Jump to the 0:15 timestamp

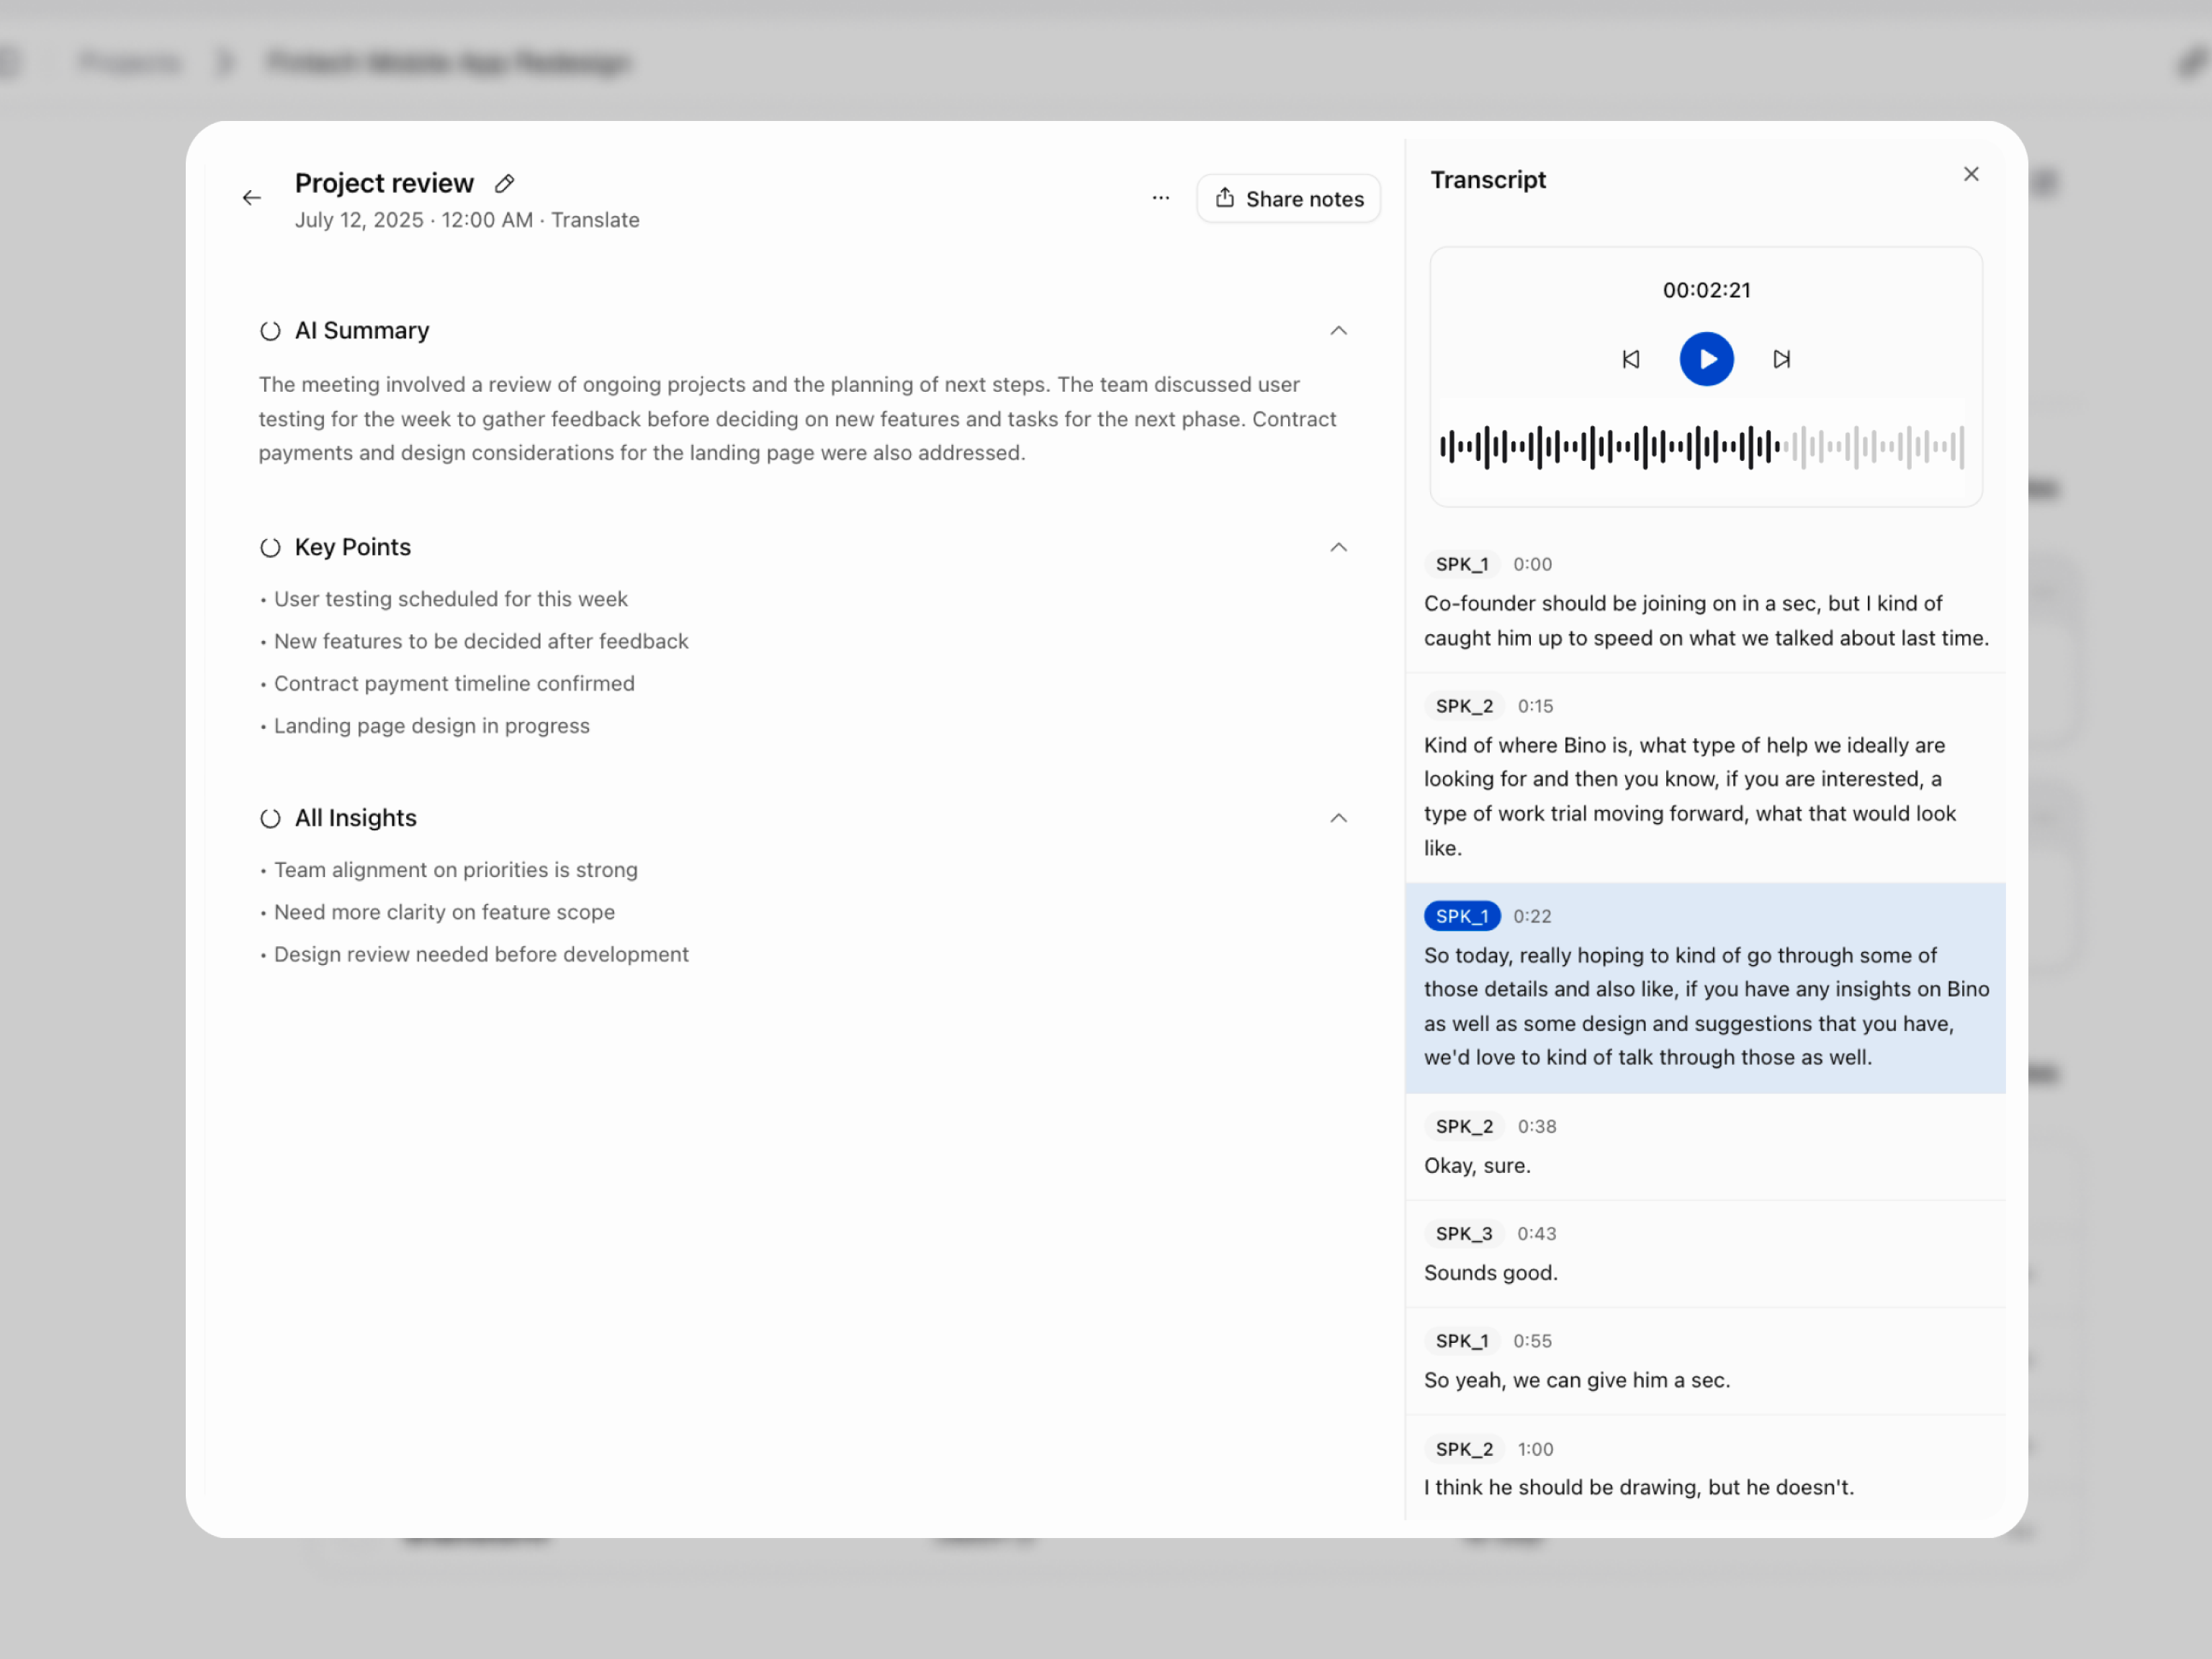pos(1535,706)
